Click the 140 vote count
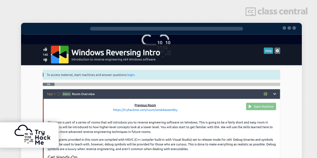Screen dimensions: 317x158 (45, 55)
